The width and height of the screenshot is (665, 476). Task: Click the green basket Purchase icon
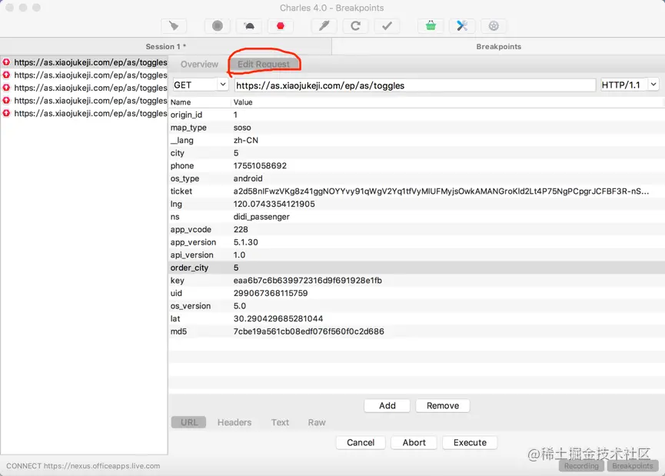pos(431,26)
